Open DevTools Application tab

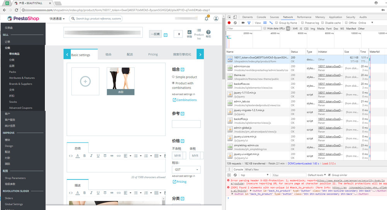click(x=336, y=17)
